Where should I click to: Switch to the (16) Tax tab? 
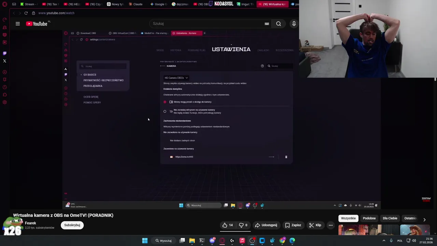pyautogui.click(x=51, y=4)
